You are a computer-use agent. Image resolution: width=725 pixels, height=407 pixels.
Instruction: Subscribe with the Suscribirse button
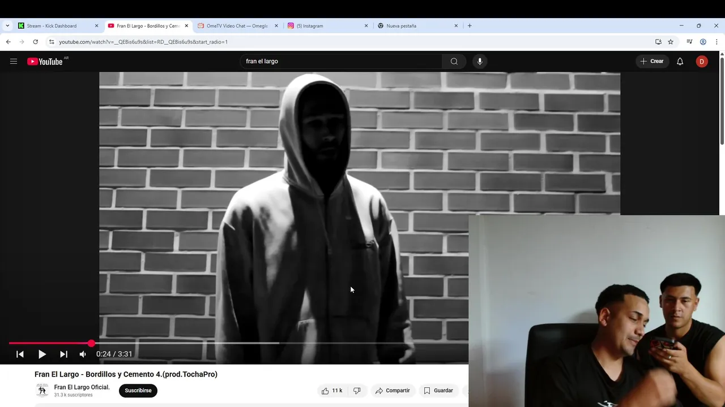click(138, 391)
